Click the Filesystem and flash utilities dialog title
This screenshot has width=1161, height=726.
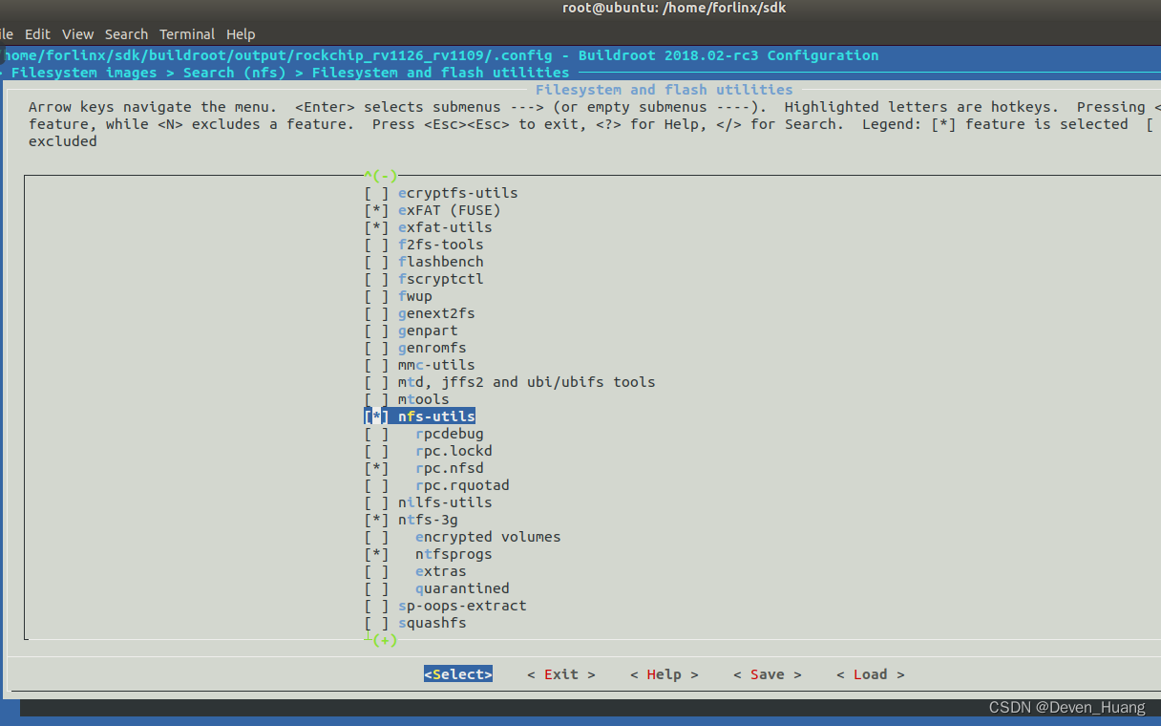(665, 90)
